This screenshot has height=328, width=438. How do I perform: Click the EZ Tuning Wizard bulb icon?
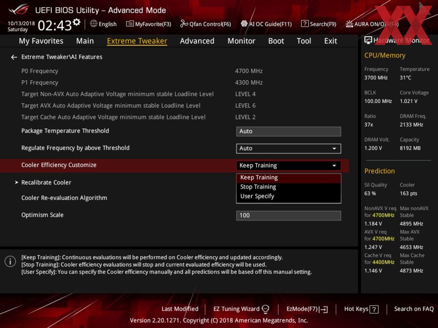pyautogui.click(x=265, y=309)
